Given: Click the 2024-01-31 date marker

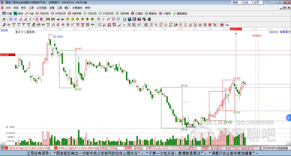Looking at the screenshot, I should (x=236, y=29).
